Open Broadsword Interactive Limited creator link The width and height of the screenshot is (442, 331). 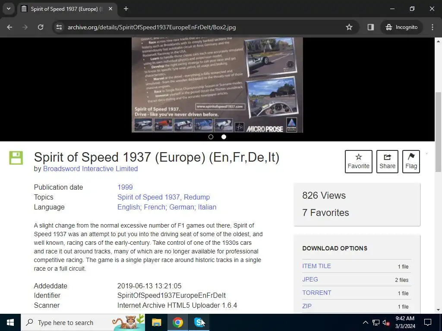(91, 169)
